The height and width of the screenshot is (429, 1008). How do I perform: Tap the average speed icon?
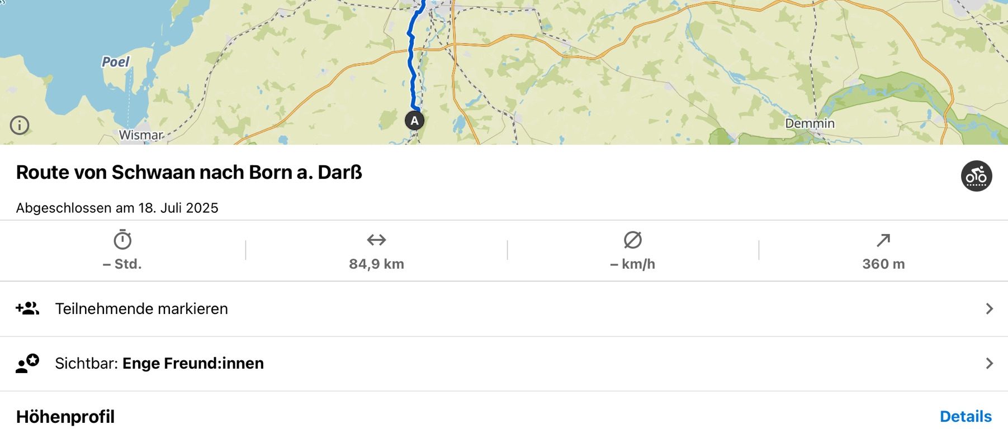[632, 240]
